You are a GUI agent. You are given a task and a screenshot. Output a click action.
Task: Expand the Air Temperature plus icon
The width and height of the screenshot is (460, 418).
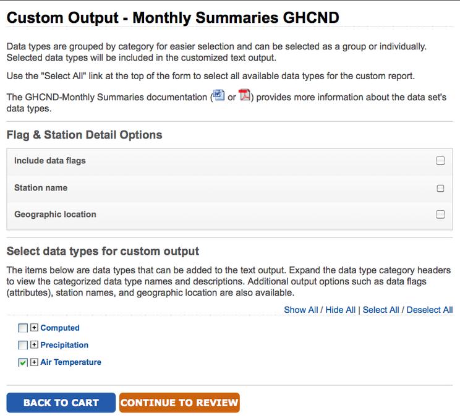(x=35, y=362)
